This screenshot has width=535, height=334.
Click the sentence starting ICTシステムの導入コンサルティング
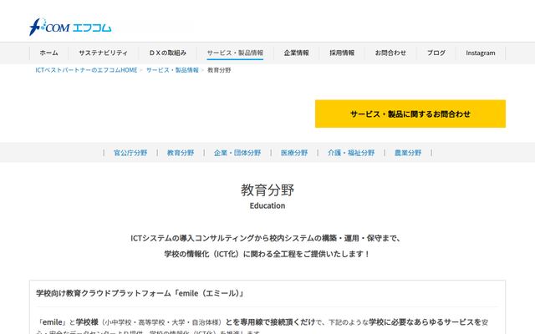(266, 238)
